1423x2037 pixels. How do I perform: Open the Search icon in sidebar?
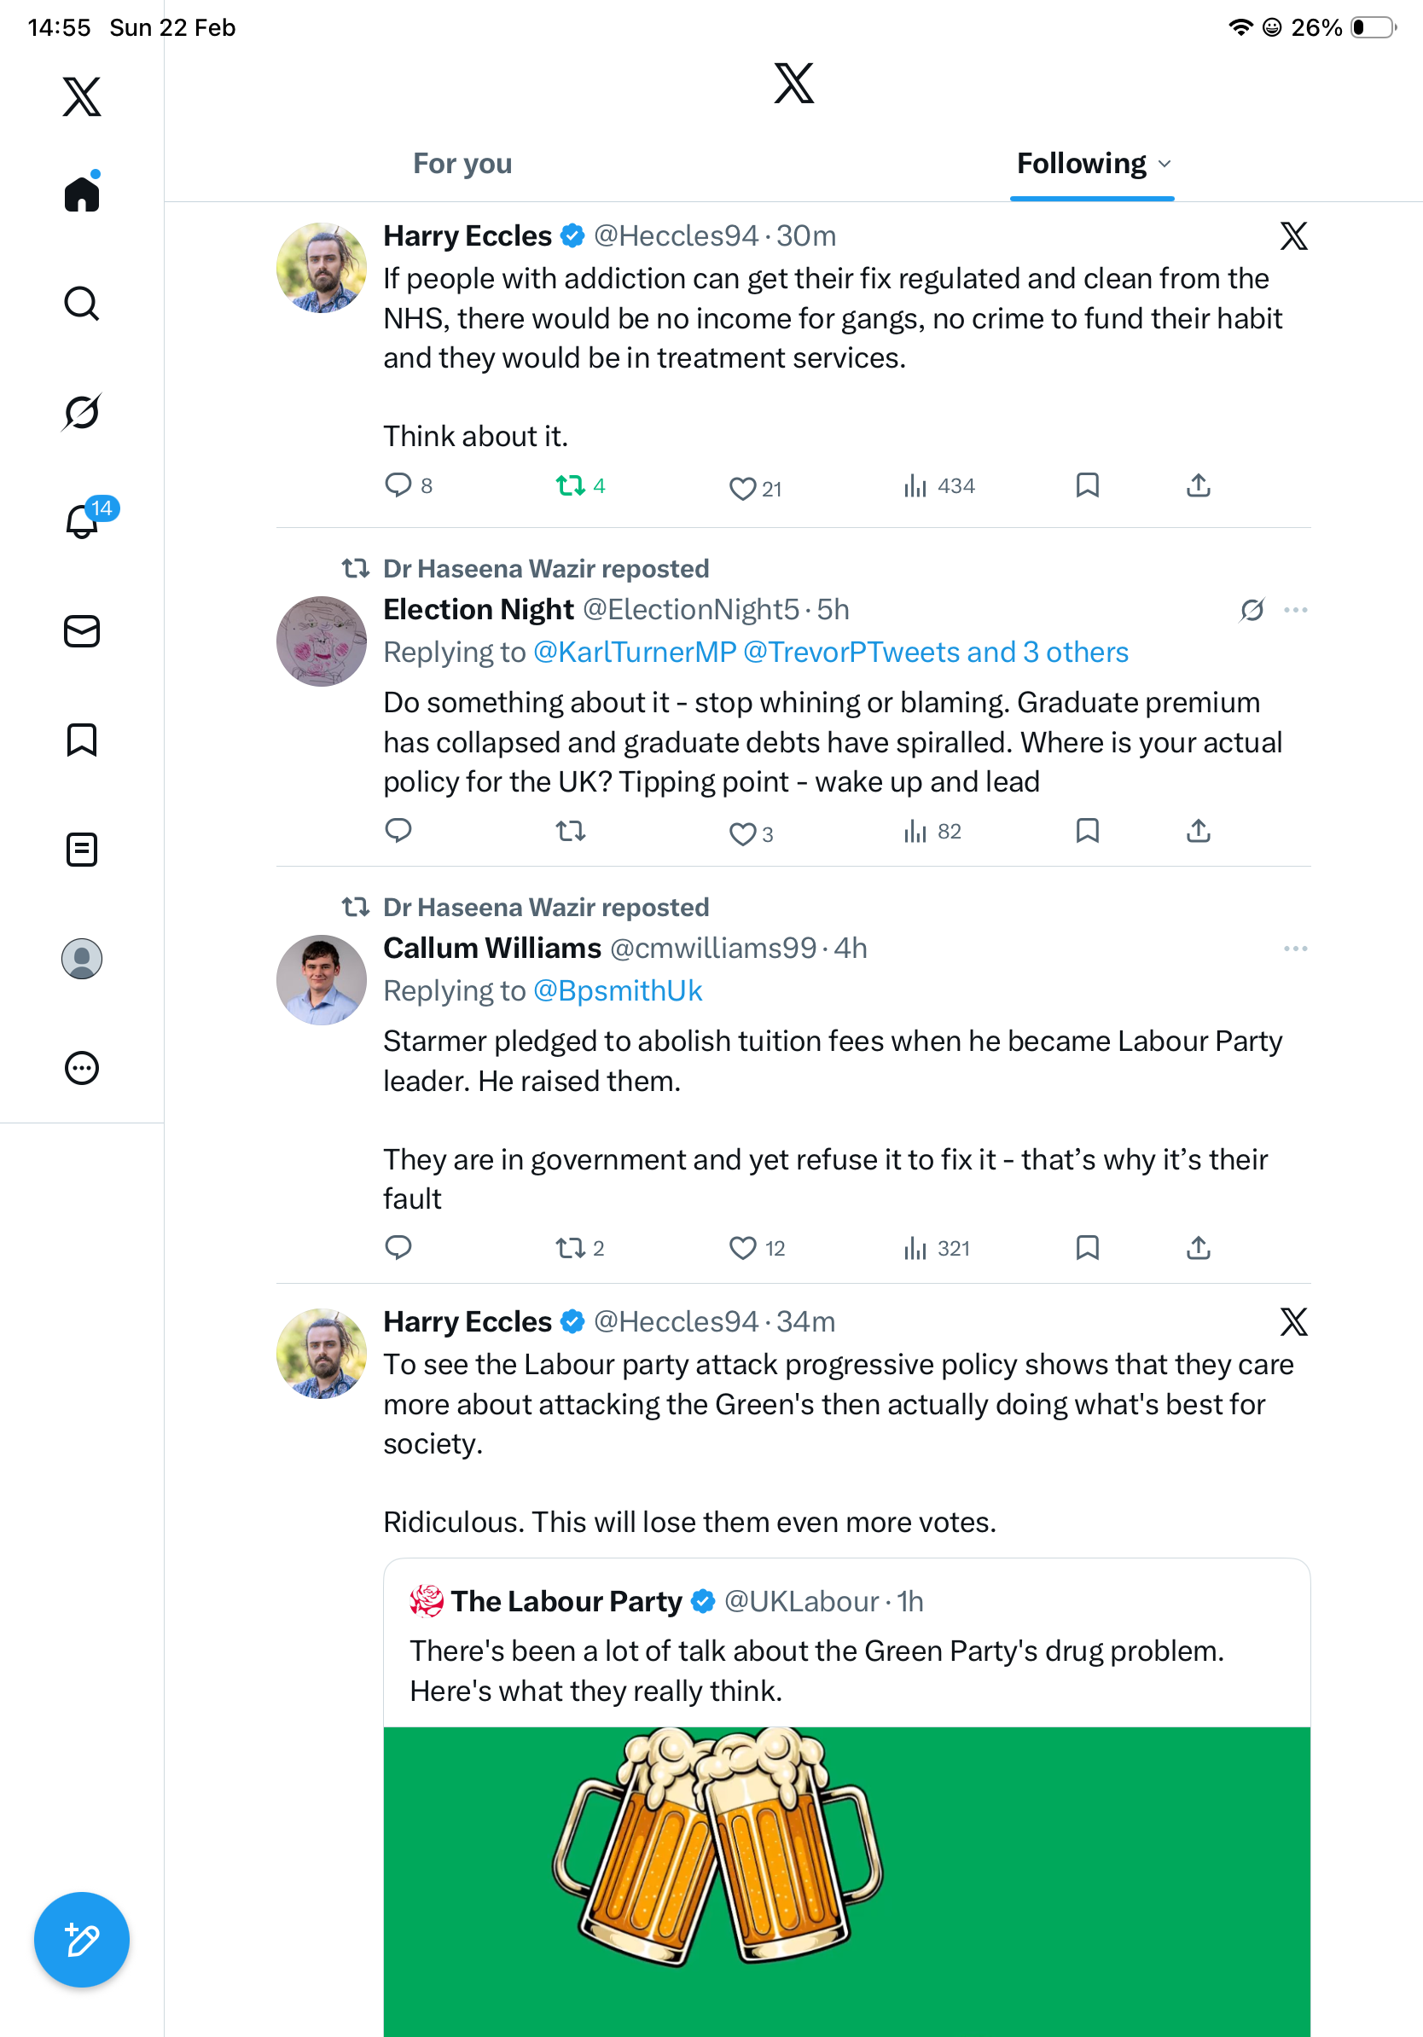pos(82,304)
